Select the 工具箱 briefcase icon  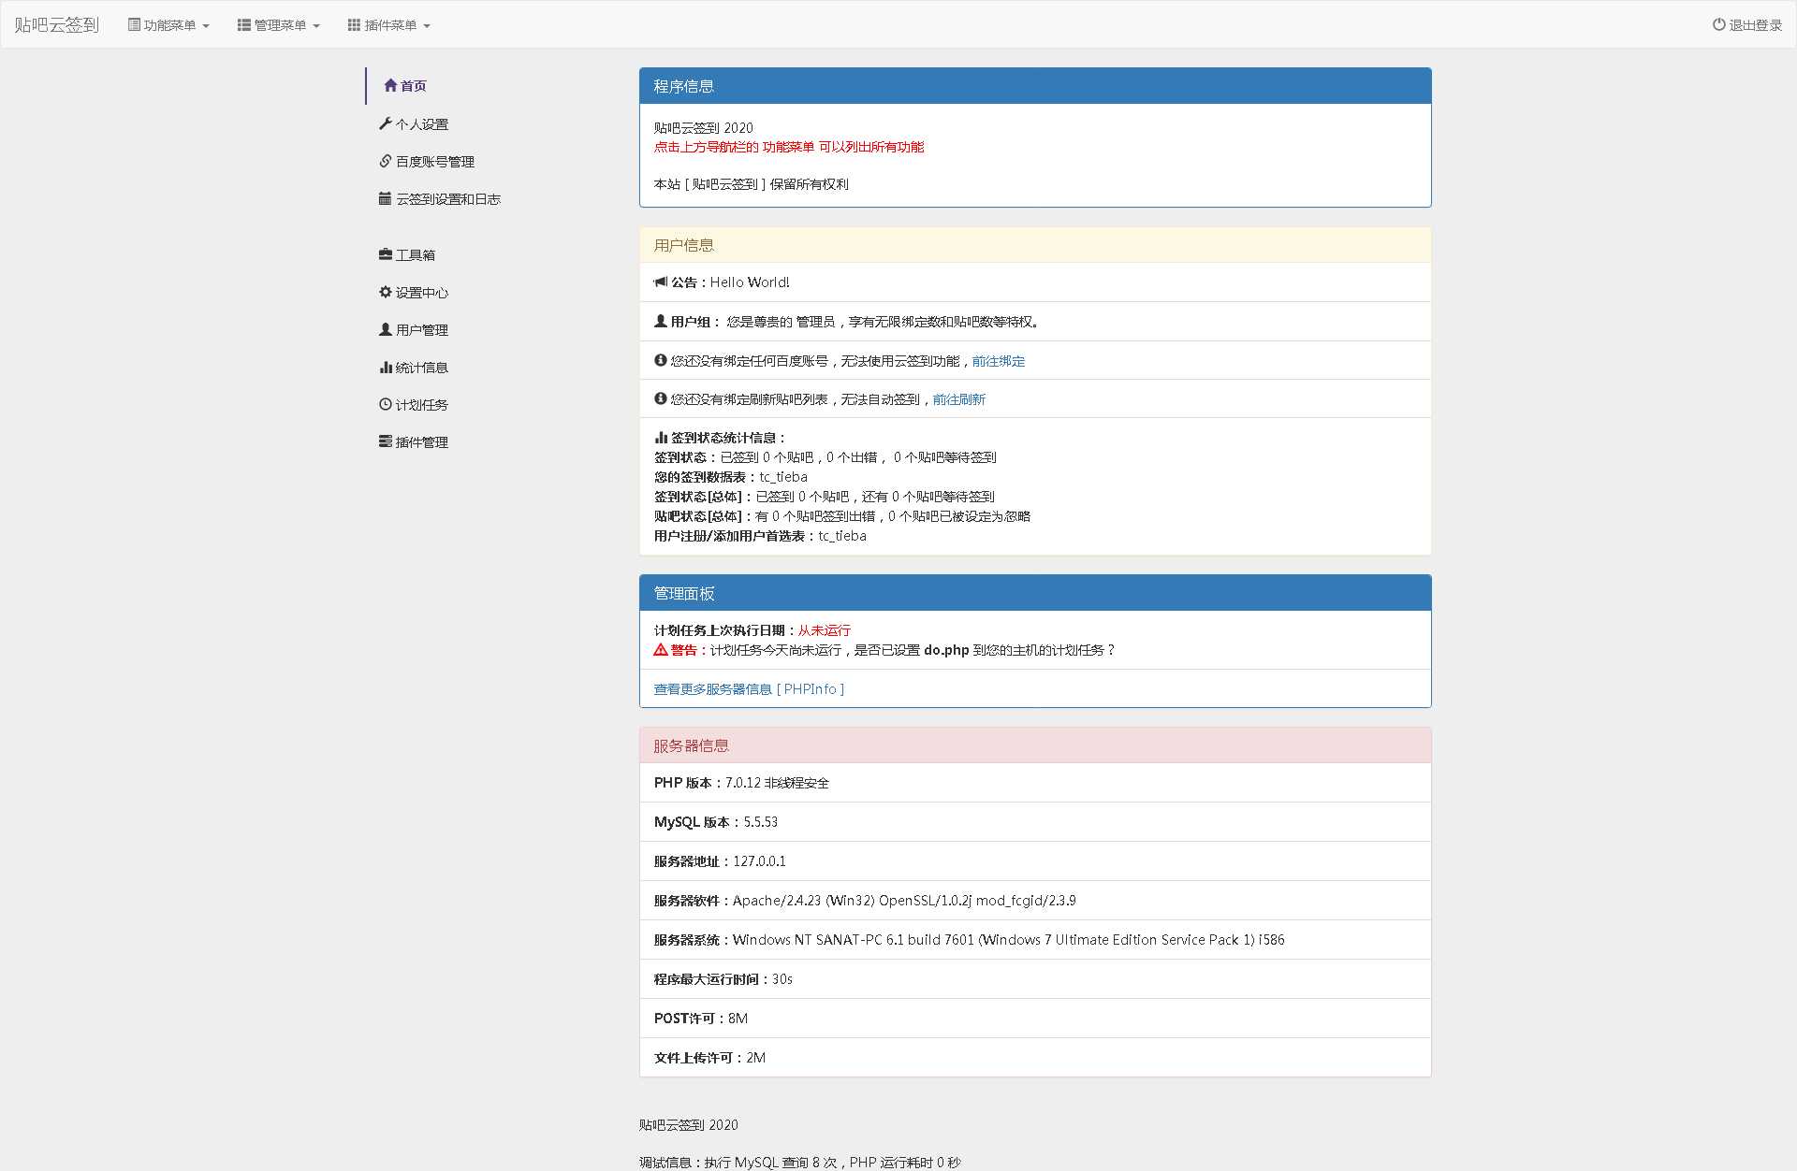(x=385, y=254)
